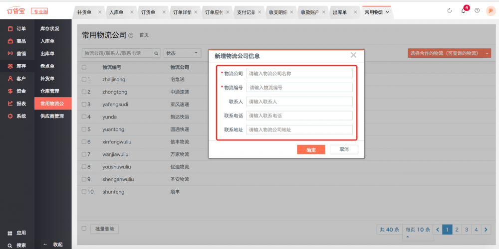Open 供应商管理 in the submenu
499x249 pixels.
coord(52,116)
